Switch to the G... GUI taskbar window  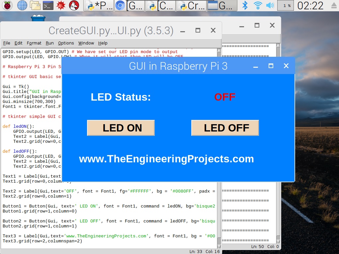(222, 6)
